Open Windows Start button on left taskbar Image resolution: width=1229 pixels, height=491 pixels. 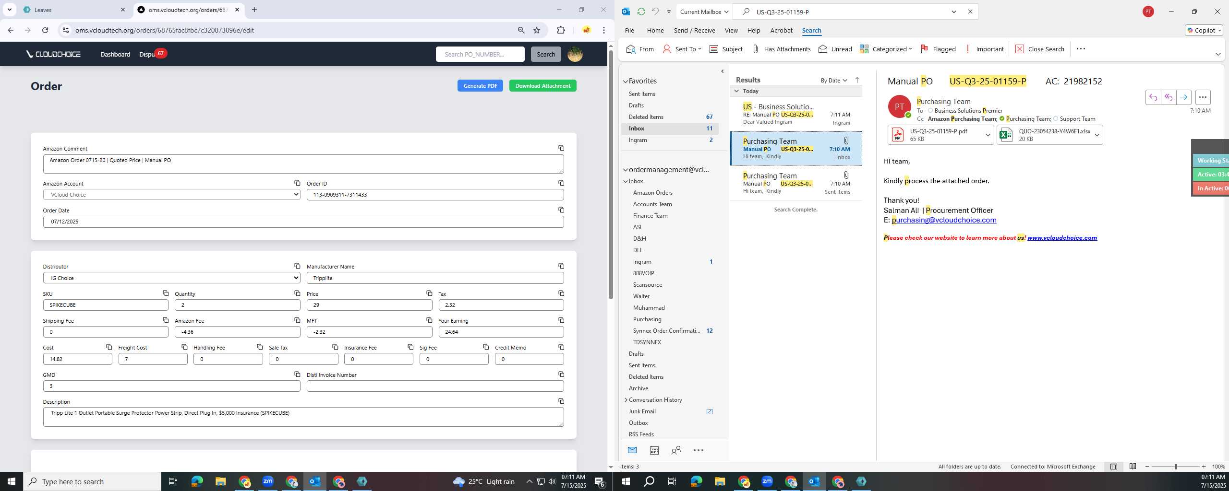coord(12,481)
